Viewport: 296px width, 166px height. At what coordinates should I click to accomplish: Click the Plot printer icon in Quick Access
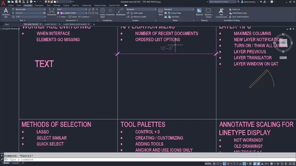31,2
